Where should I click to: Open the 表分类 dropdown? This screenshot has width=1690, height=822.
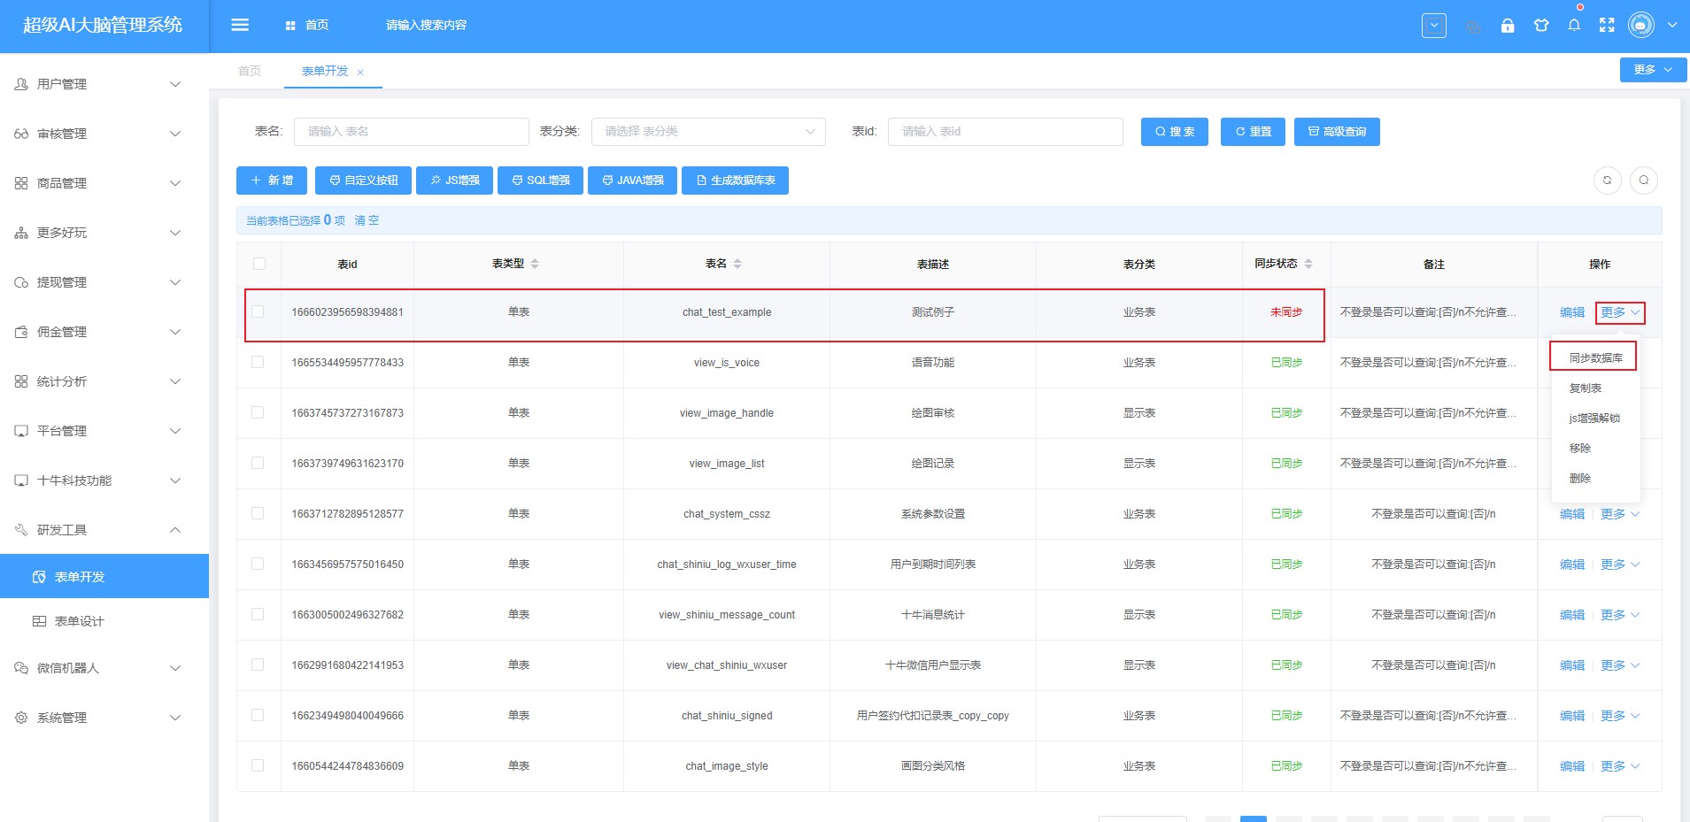click(708, 132)
